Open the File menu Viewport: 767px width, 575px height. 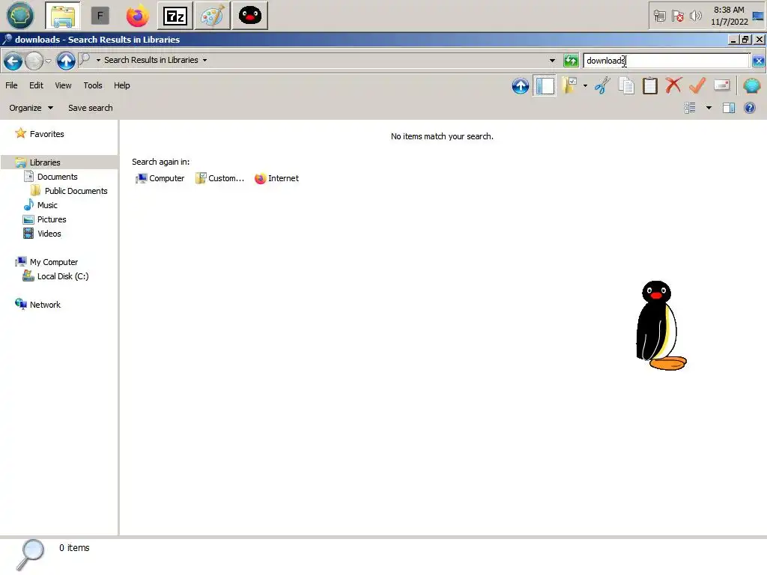(x=11, y=85)
